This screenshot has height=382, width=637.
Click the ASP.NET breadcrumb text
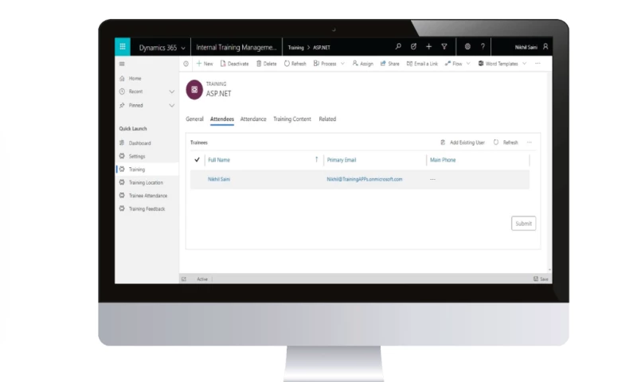[322, 48]
